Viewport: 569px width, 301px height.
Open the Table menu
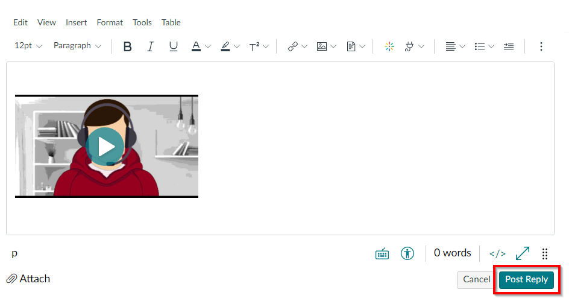coord(171,22)
